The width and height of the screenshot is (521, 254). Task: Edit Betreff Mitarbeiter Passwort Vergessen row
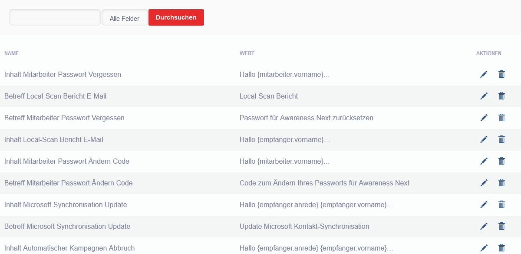pos(484,118)
